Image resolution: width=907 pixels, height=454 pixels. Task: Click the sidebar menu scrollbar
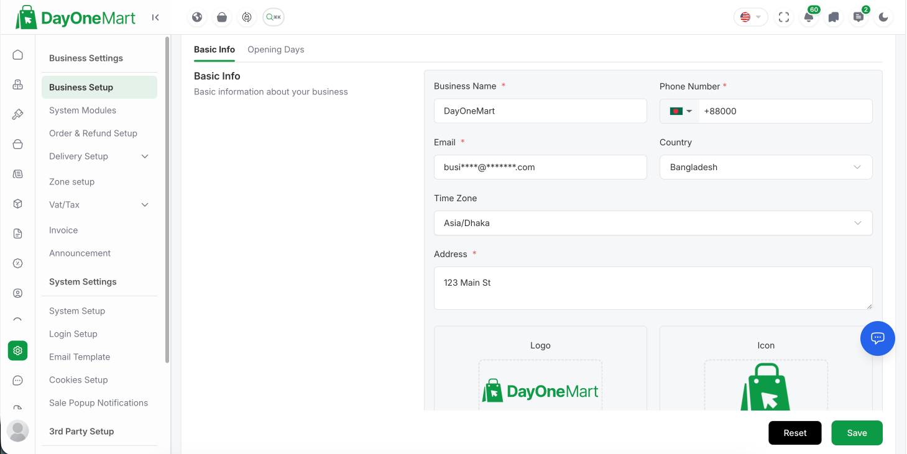coord(167,199)
